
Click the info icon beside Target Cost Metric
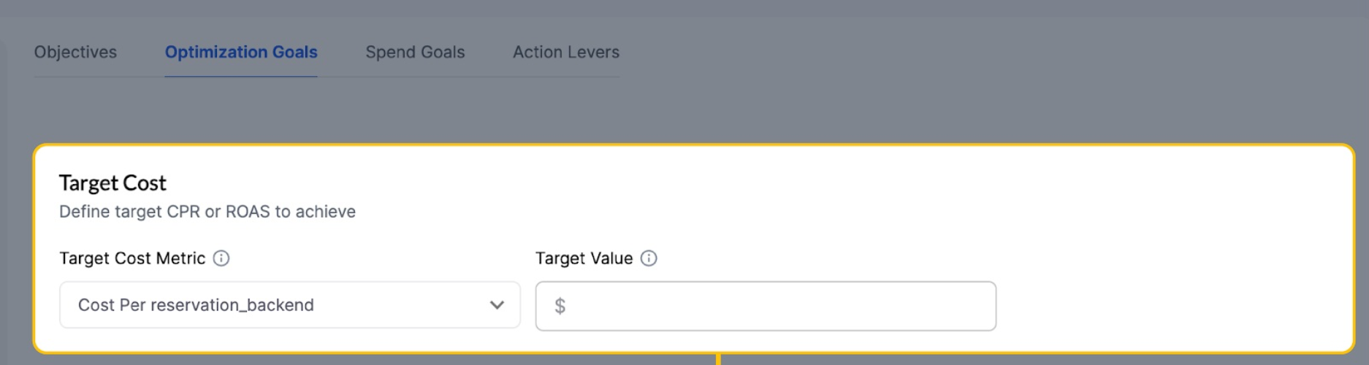(221, 258)
